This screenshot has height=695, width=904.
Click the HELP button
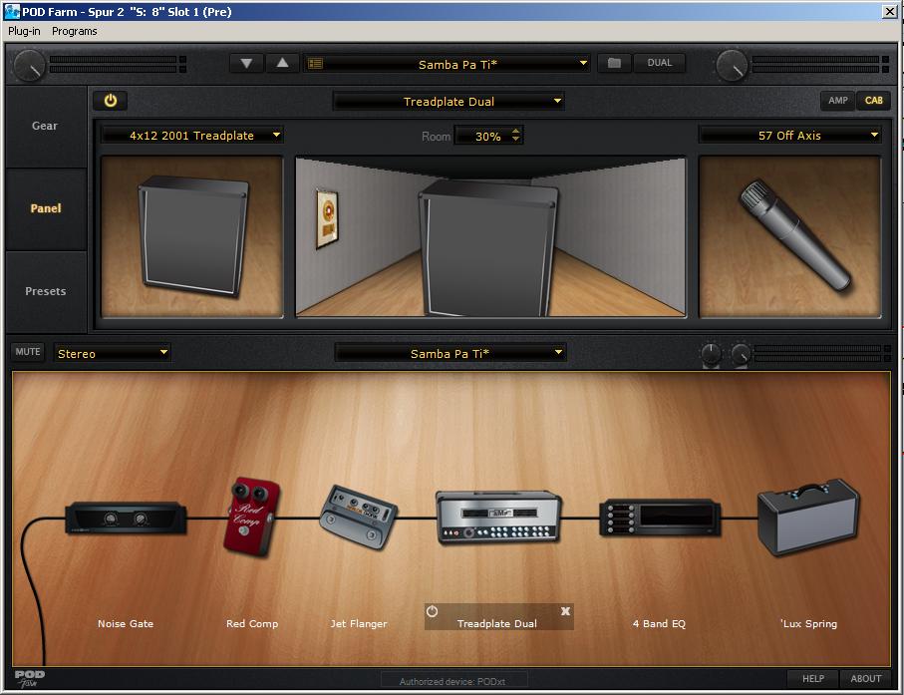pos(813,679)
